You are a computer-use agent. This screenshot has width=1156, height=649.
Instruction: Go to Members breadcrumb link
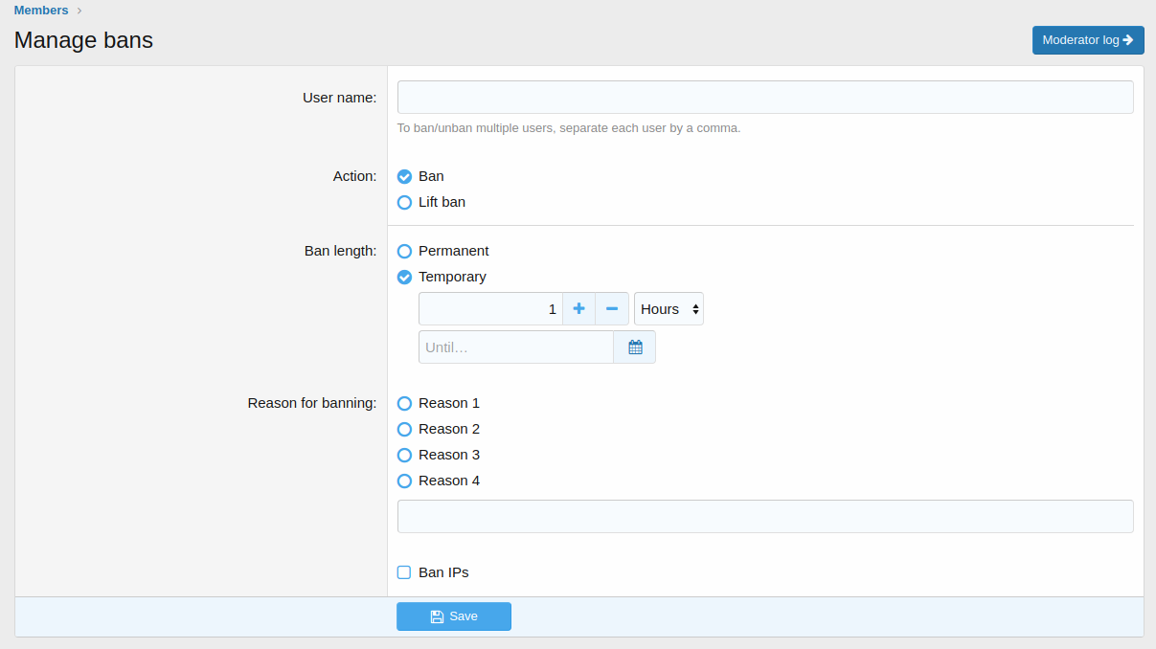click(41, 11)
